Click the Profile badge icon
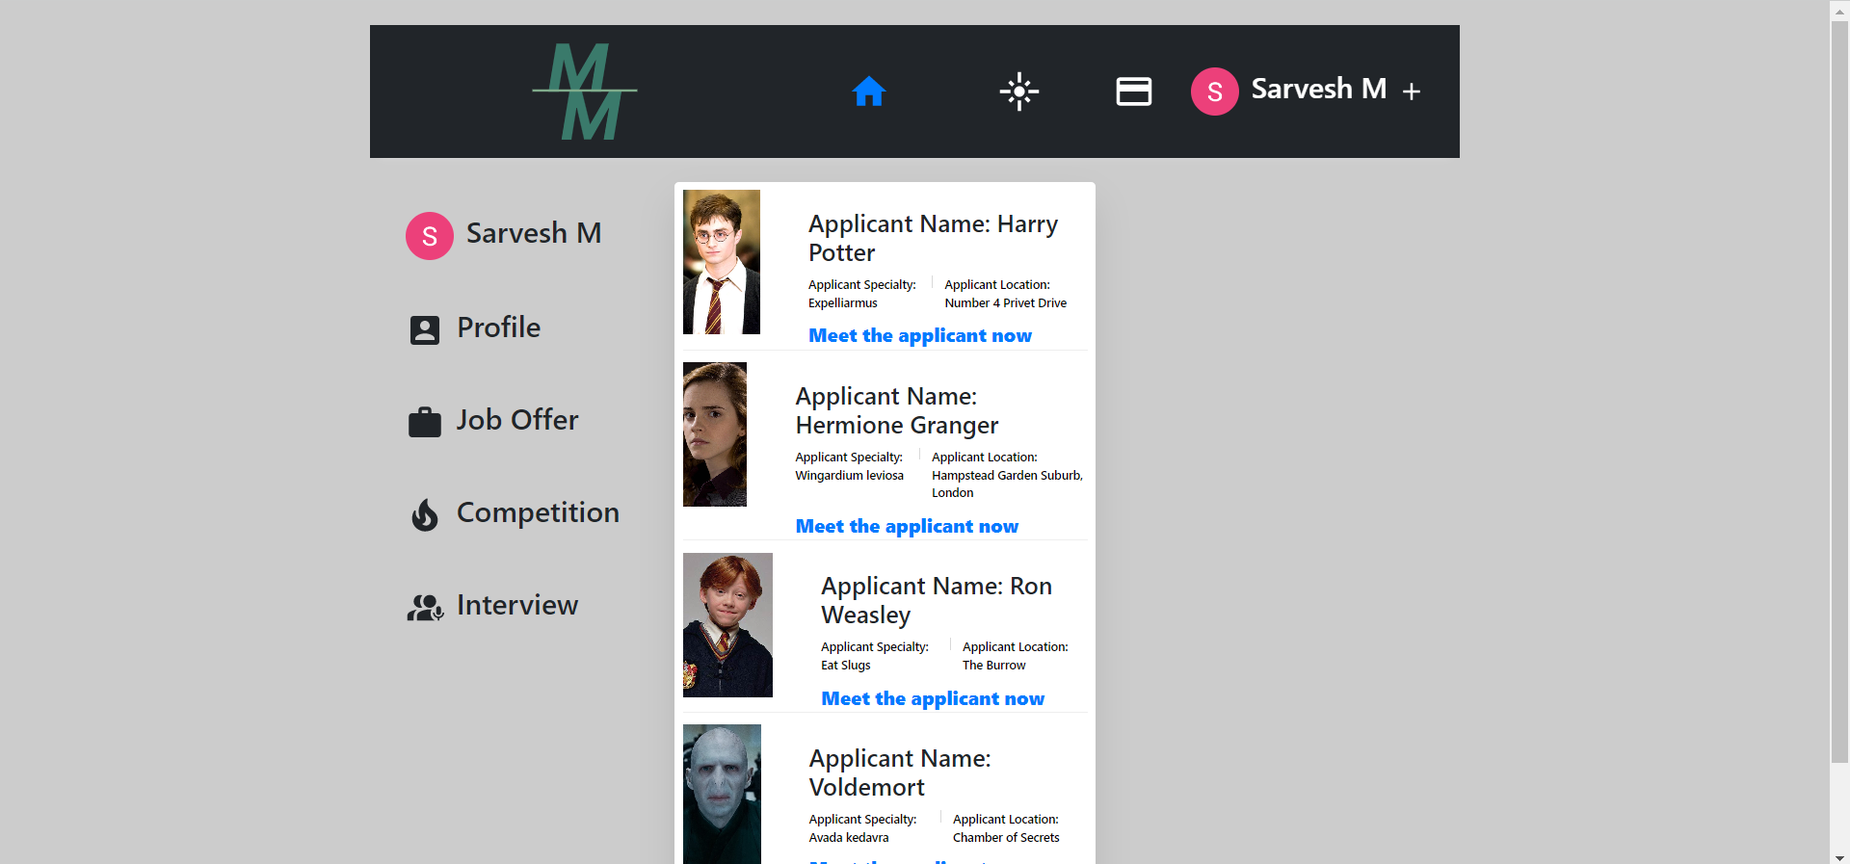This screenshot has width=1850, height=864. coord(425,330)
